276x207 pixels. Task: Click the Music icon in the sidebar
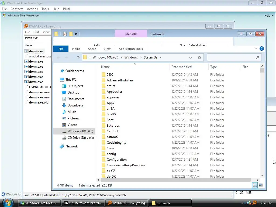coord(64,112)
